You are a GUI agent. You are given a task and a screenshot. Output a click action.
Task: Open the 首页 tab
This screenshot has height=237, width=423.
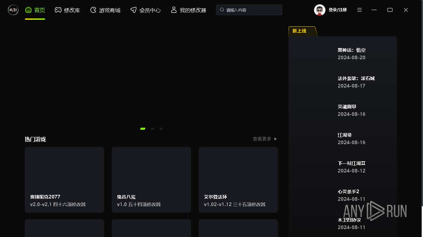[x=35, y=10]
